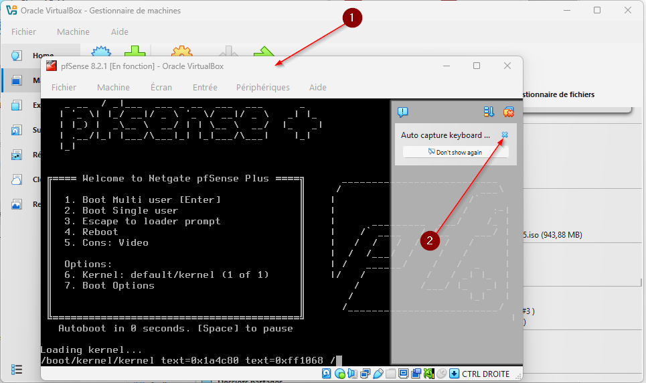
Task: Open the Machine menu in the pfSense window
Action: coord(113,87)
